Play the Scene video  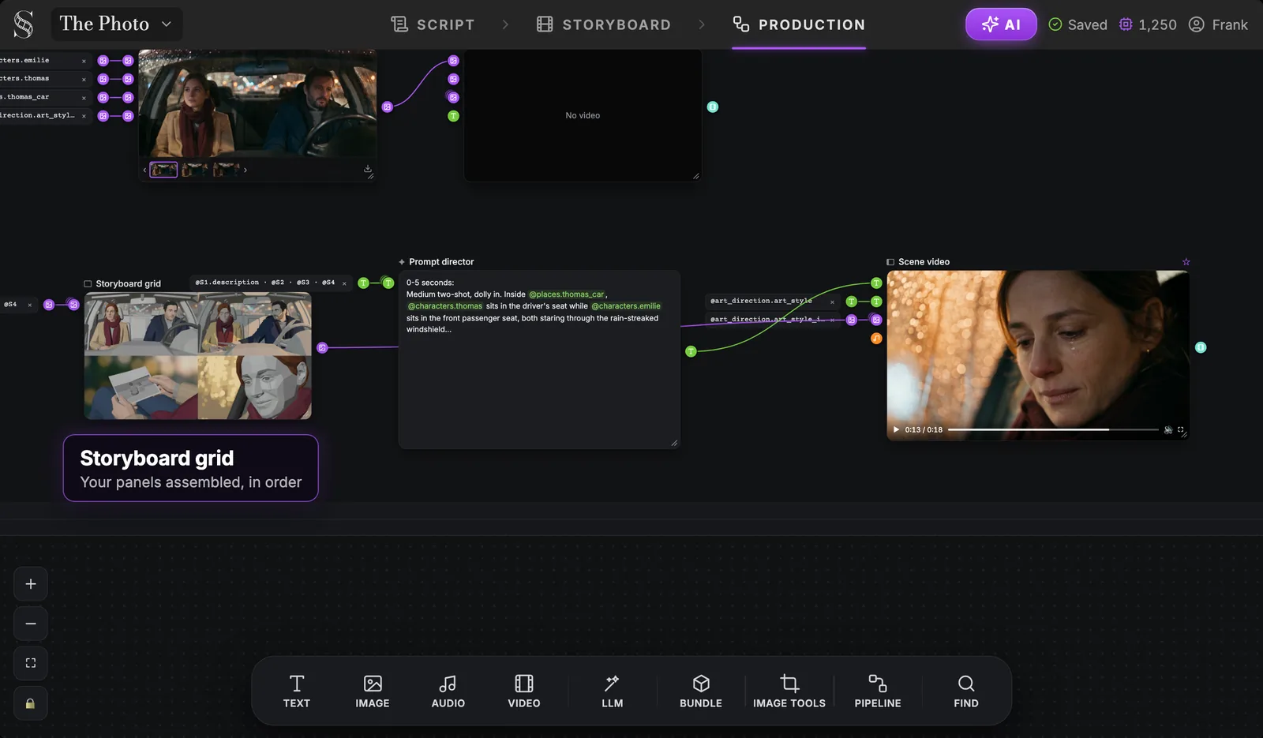point(896,429)
